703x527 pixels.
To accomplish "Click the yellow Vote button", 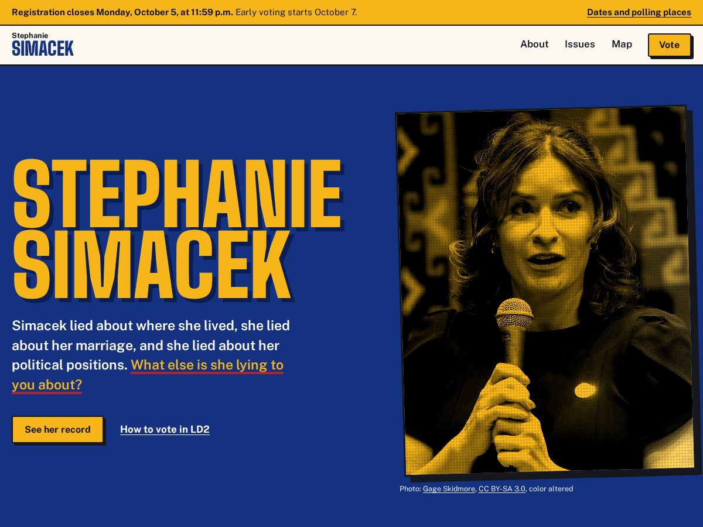I will [669, 45].
